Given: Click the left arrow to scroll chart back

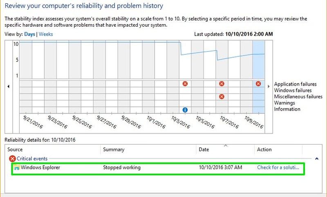Looking at the screenshot, I should [x=8, y=86].
